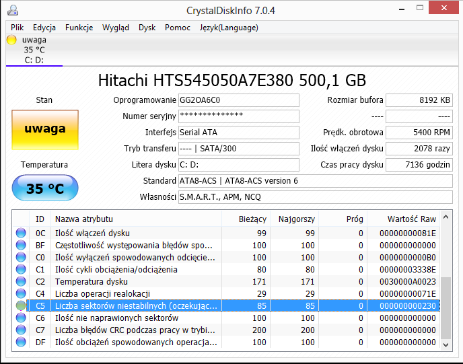Click the yellow uwaga health status button
The image size is (463, 364).
click(45, 130)
